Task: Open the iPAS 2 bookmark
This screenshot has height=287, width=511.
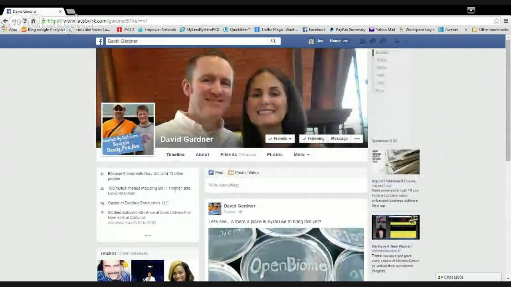Action: point(125,29)
